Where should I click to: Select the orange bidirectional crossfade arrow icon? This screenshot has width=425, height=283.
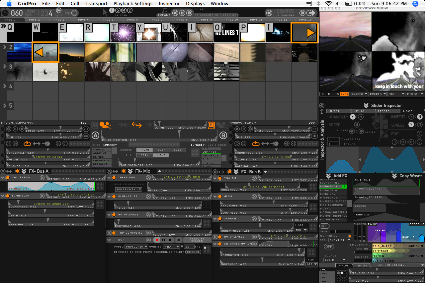coord(136,125)
